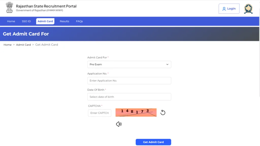Viewport: 260px width, 146px height.
Task: Open the Admit Card For dropdown
Action: point(129,64)
